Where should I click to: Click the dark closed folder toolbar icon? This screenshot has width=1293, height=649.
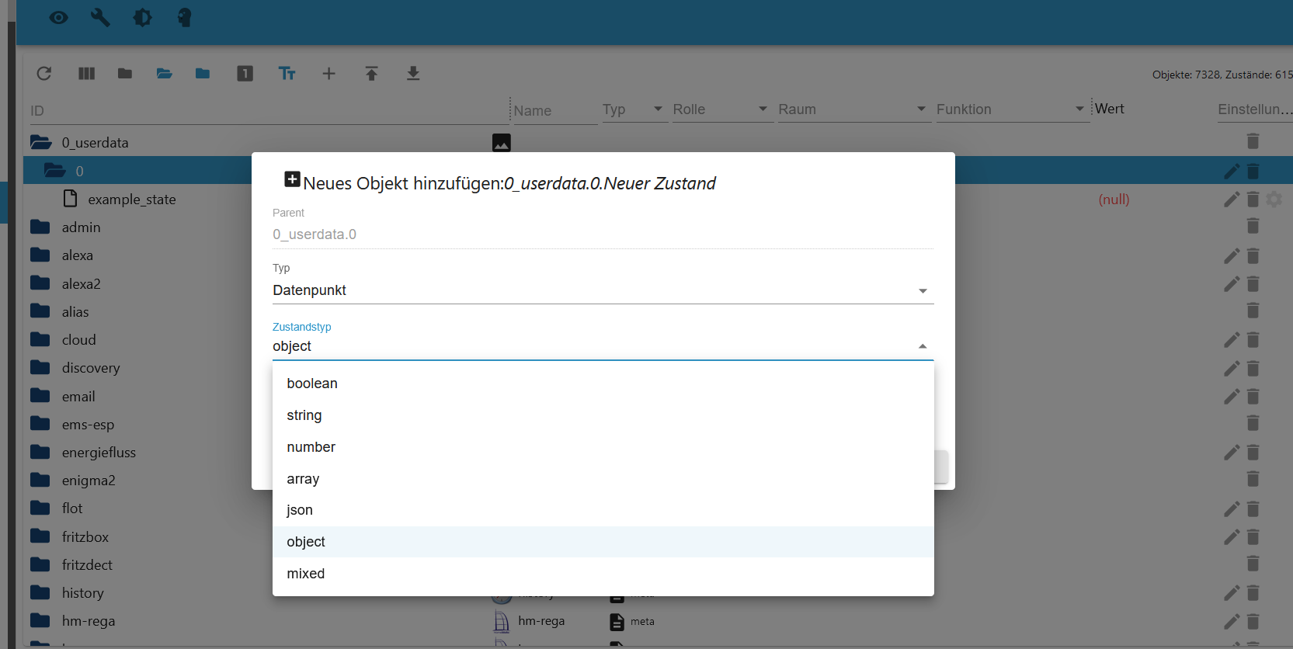pyautogui.click(x=125, y=73)
